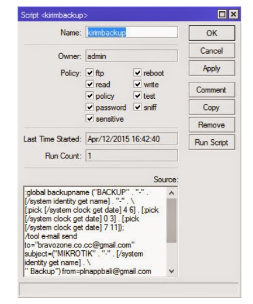
Task: Click the Name field with kirimbackup
Action: click(131, 32)
